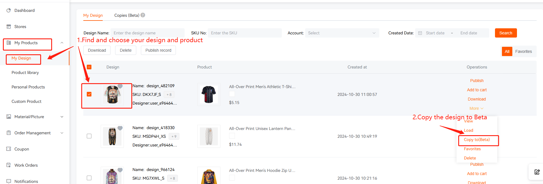Click the Coupon icon in sidebar
This screenshot has width=543, height=184.
(x=9, y=149)
